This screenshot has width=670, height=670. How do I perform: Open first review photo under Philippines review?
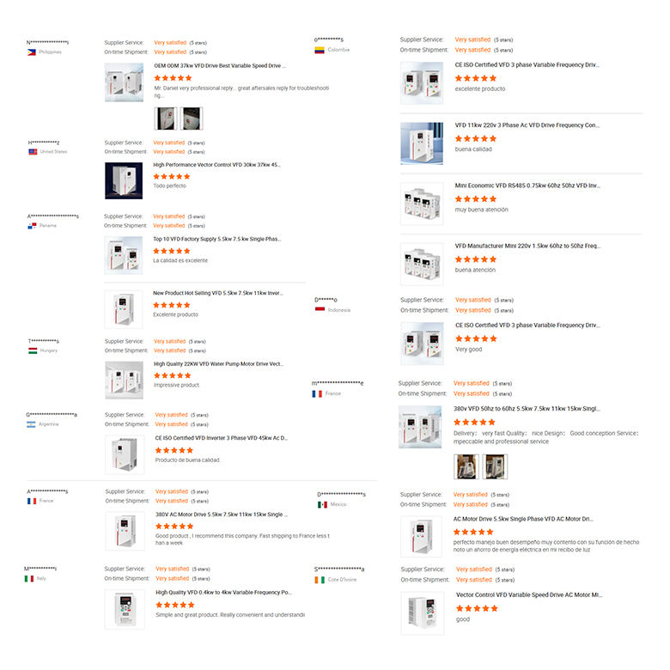(x=166, y=119)
